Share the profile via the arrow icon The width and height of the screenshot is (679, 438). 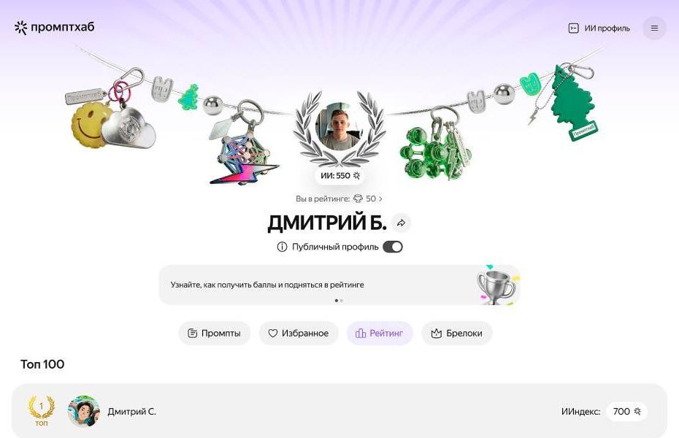[x=402, y=223]
